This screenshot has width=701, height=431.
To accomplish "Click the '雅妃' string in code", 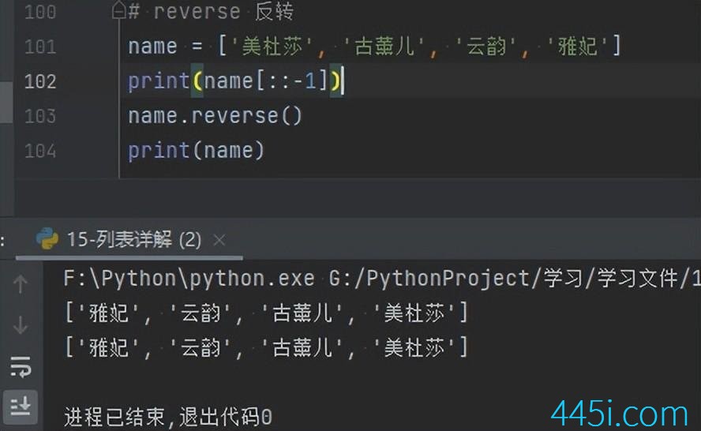I will (577, 47).
